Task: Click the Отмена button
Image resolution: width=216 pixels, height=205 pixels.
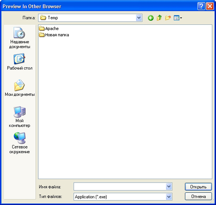Action: pyautogui.click(x=198, y=196)
